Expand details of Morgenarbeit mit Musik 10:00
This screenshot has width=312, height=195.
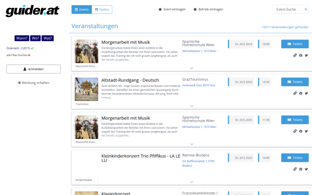[x=191, y=68]
